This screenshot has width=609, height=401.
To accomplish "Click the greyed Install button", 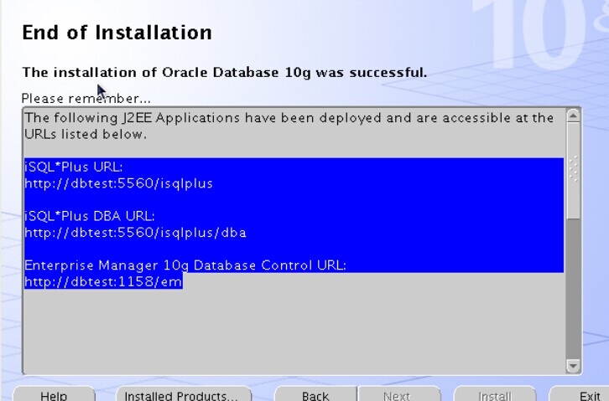I will click(x=495, y=395).
